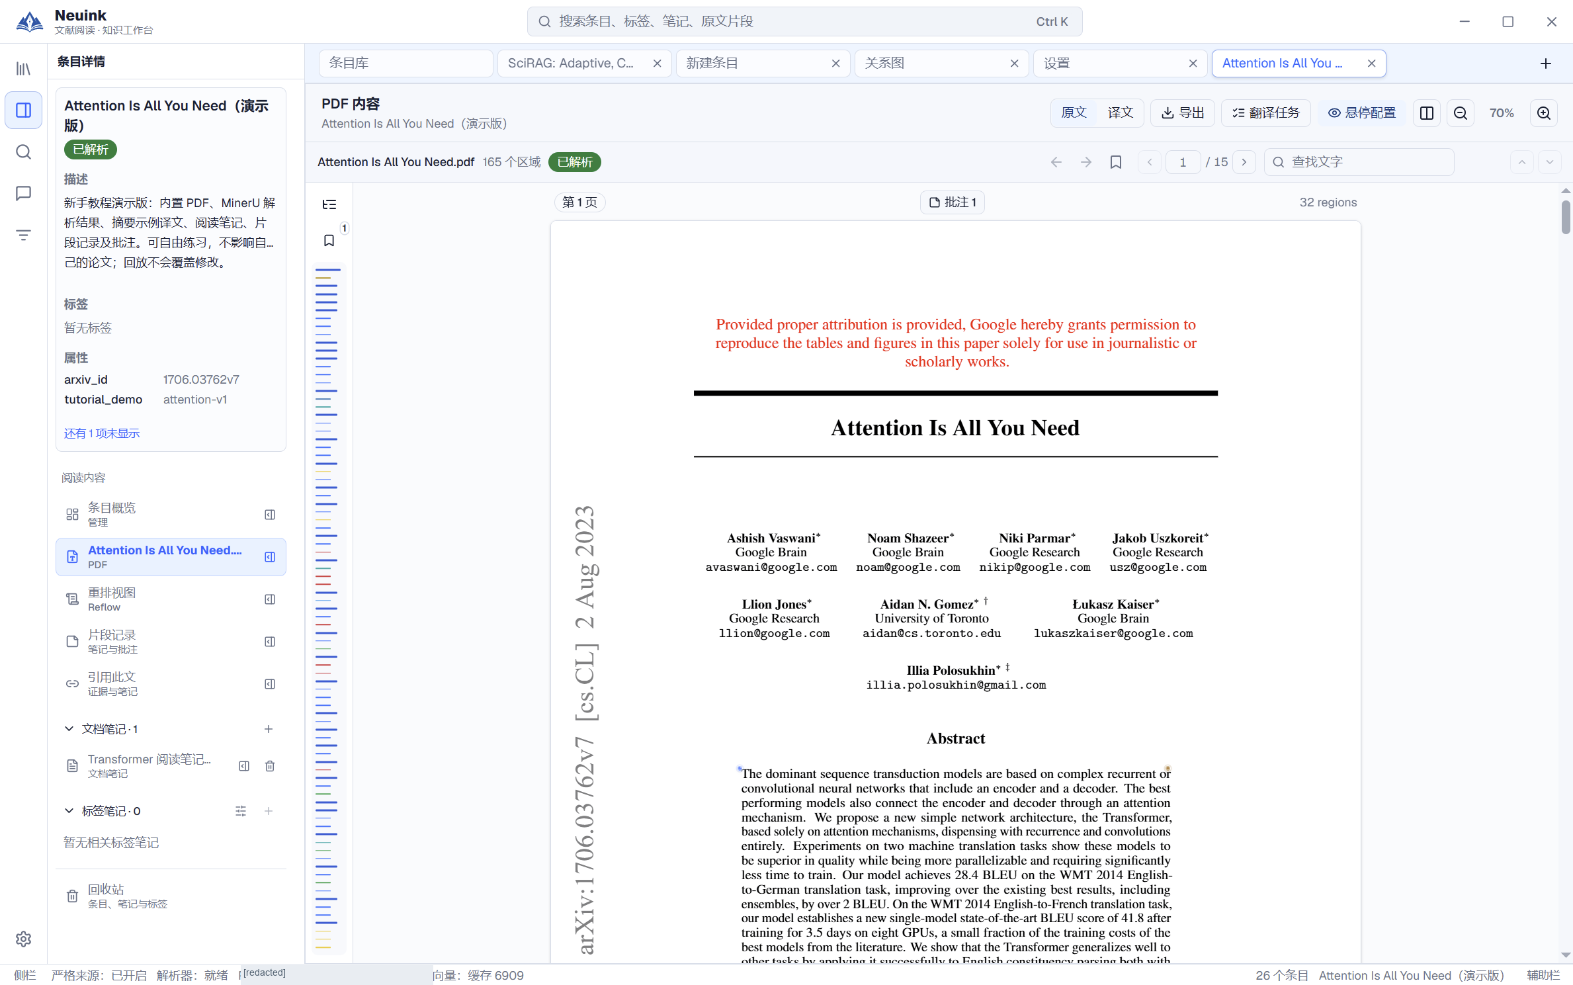The image size is (1573, 985).
Task: Click the 导出 button
Action: (x=1183, y=113)
